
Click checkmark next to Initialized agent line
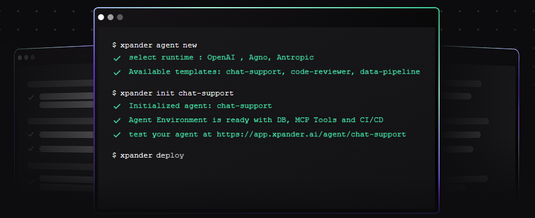pyautogui.click(x=117, y=107)
